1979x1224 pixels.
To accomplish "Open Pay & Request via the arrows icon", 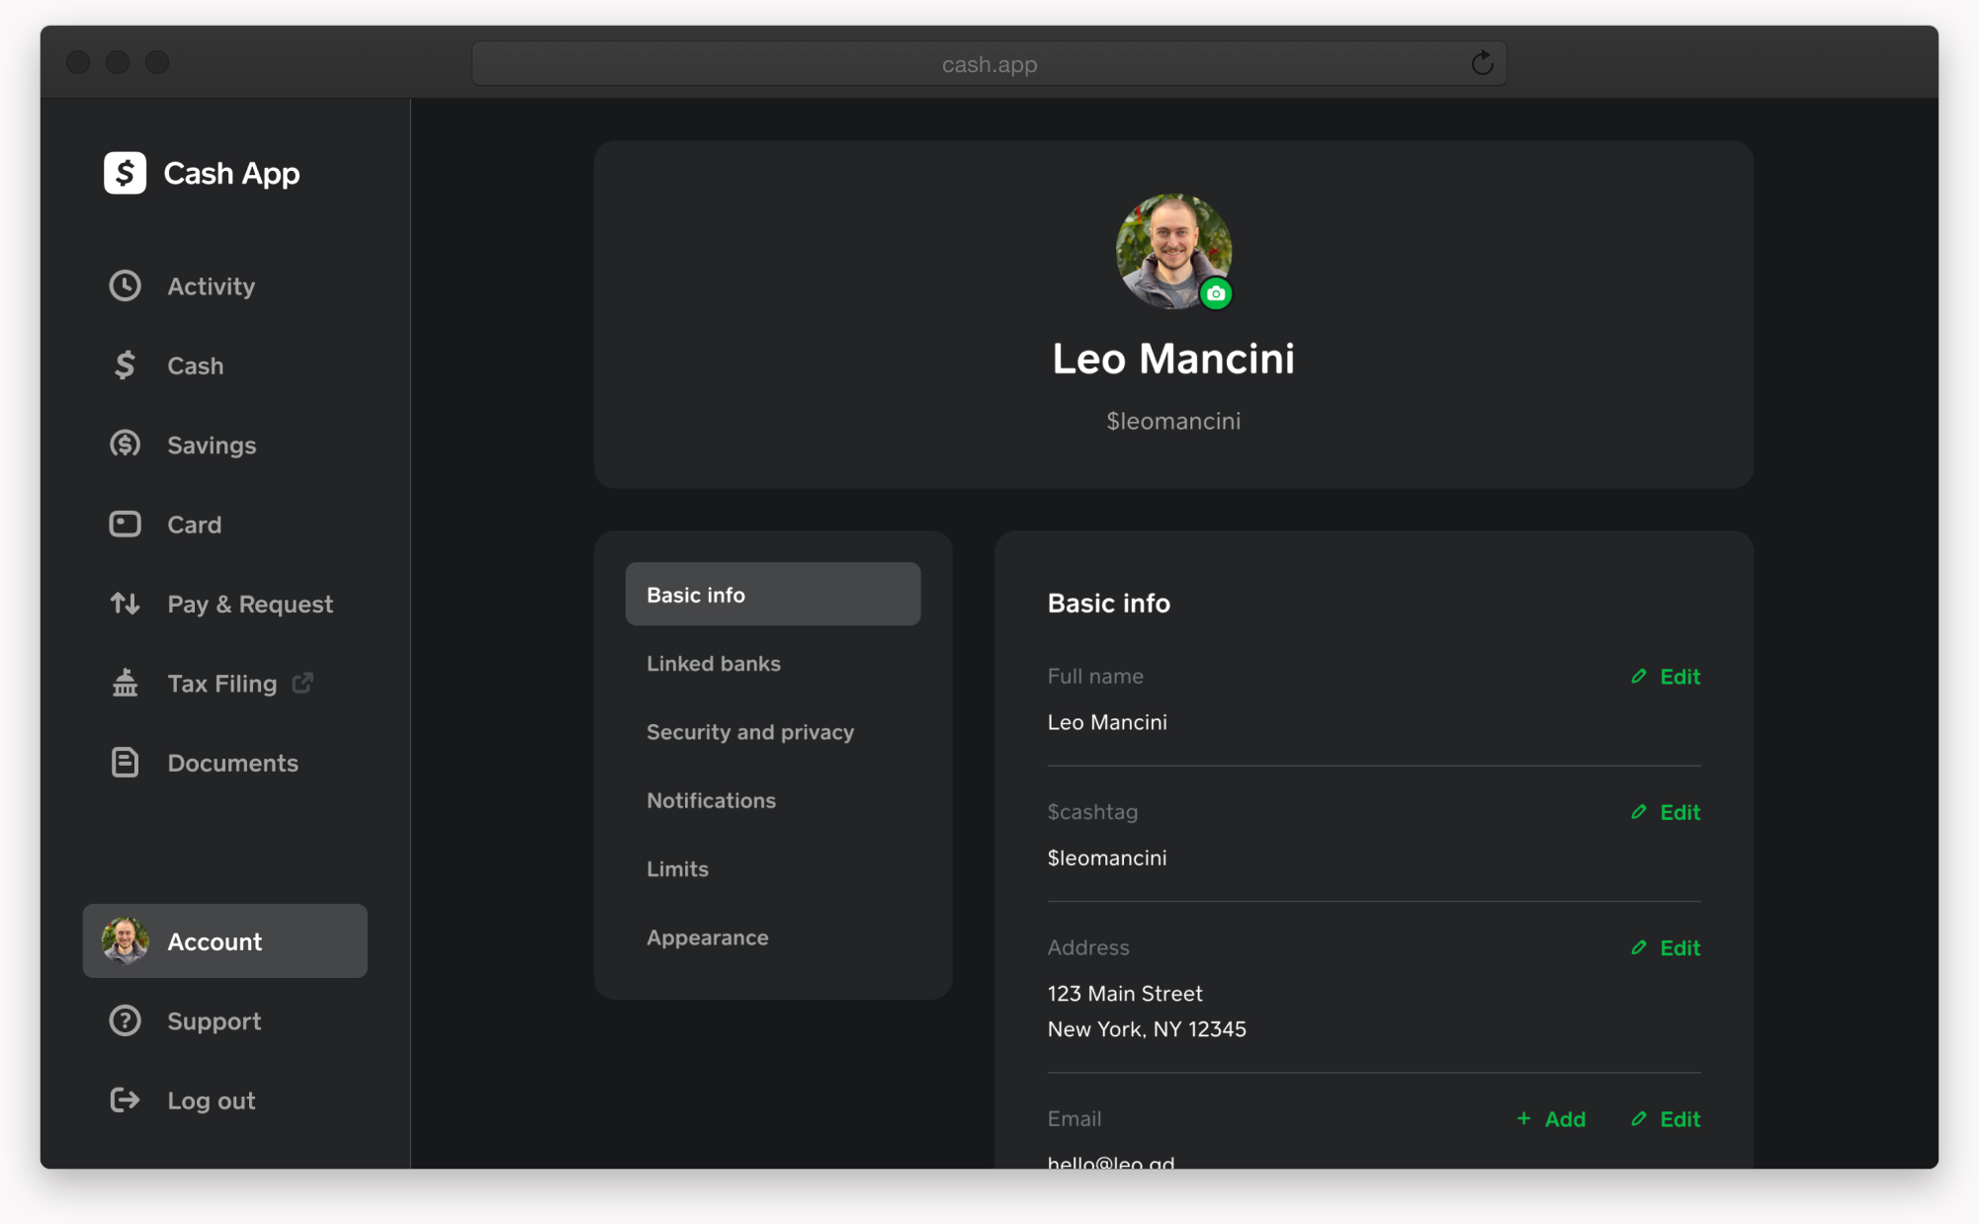I will (125, 604).
